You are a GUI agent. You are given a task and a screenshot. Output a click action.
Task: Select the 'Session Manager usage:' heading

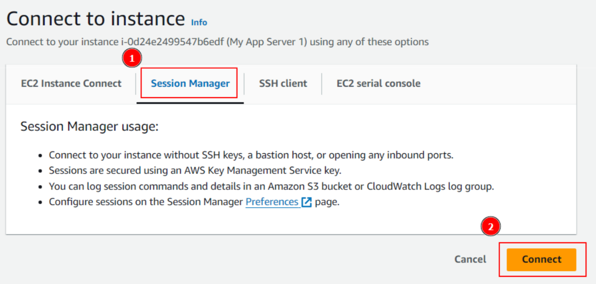click(x=89, y=126)
